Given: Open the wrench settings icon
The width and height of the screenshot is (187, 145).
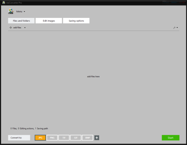Looking at the screenshot, I should (174, 28).
